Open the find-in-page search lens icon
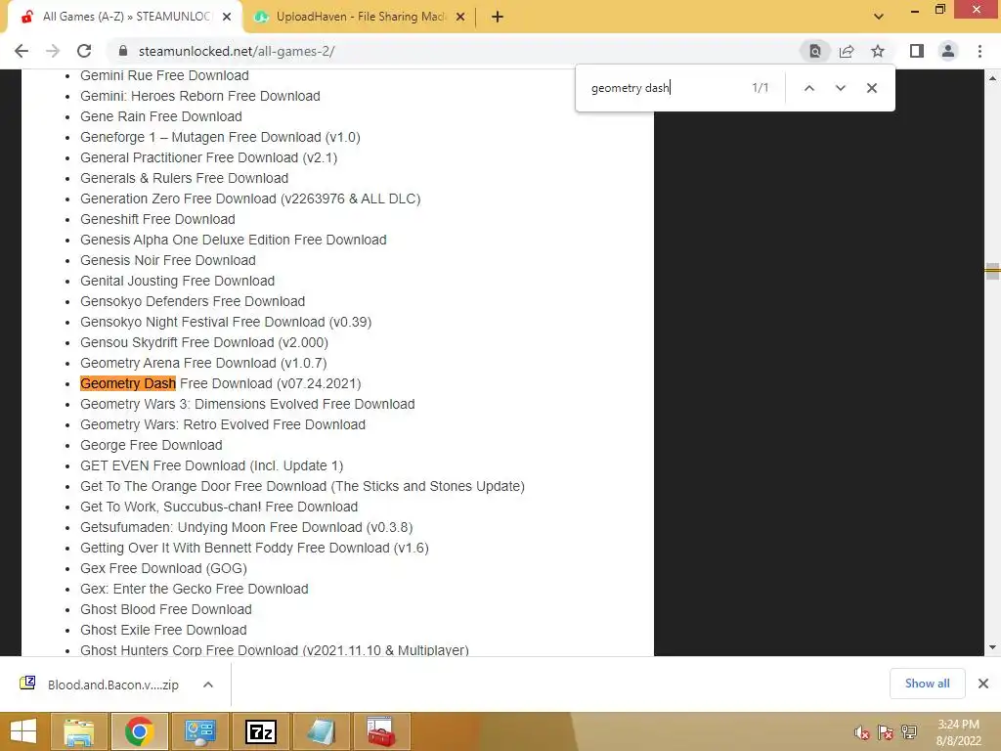1001x751 pixels. tap(815, 51)
